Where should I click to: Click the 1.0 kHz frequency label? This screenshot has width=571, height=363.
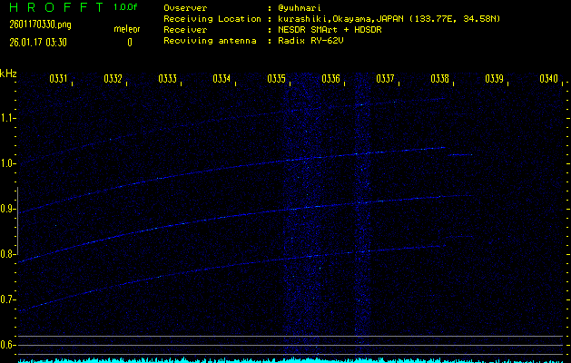click(x=8, y=163)
